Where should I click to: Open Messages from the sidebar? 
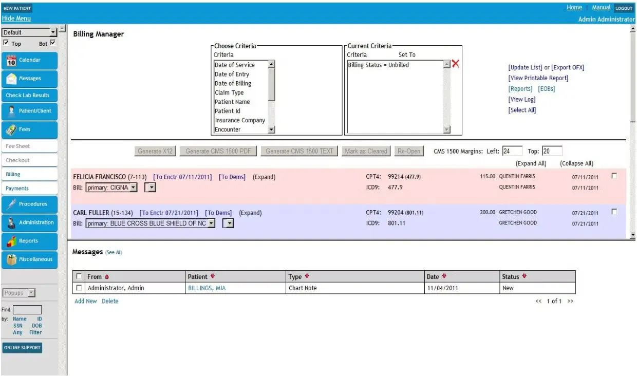[29, 79]
